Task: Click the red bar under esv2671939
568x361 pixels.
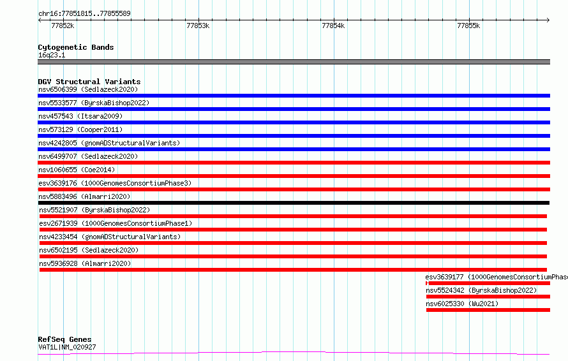Action: (293, 230)
